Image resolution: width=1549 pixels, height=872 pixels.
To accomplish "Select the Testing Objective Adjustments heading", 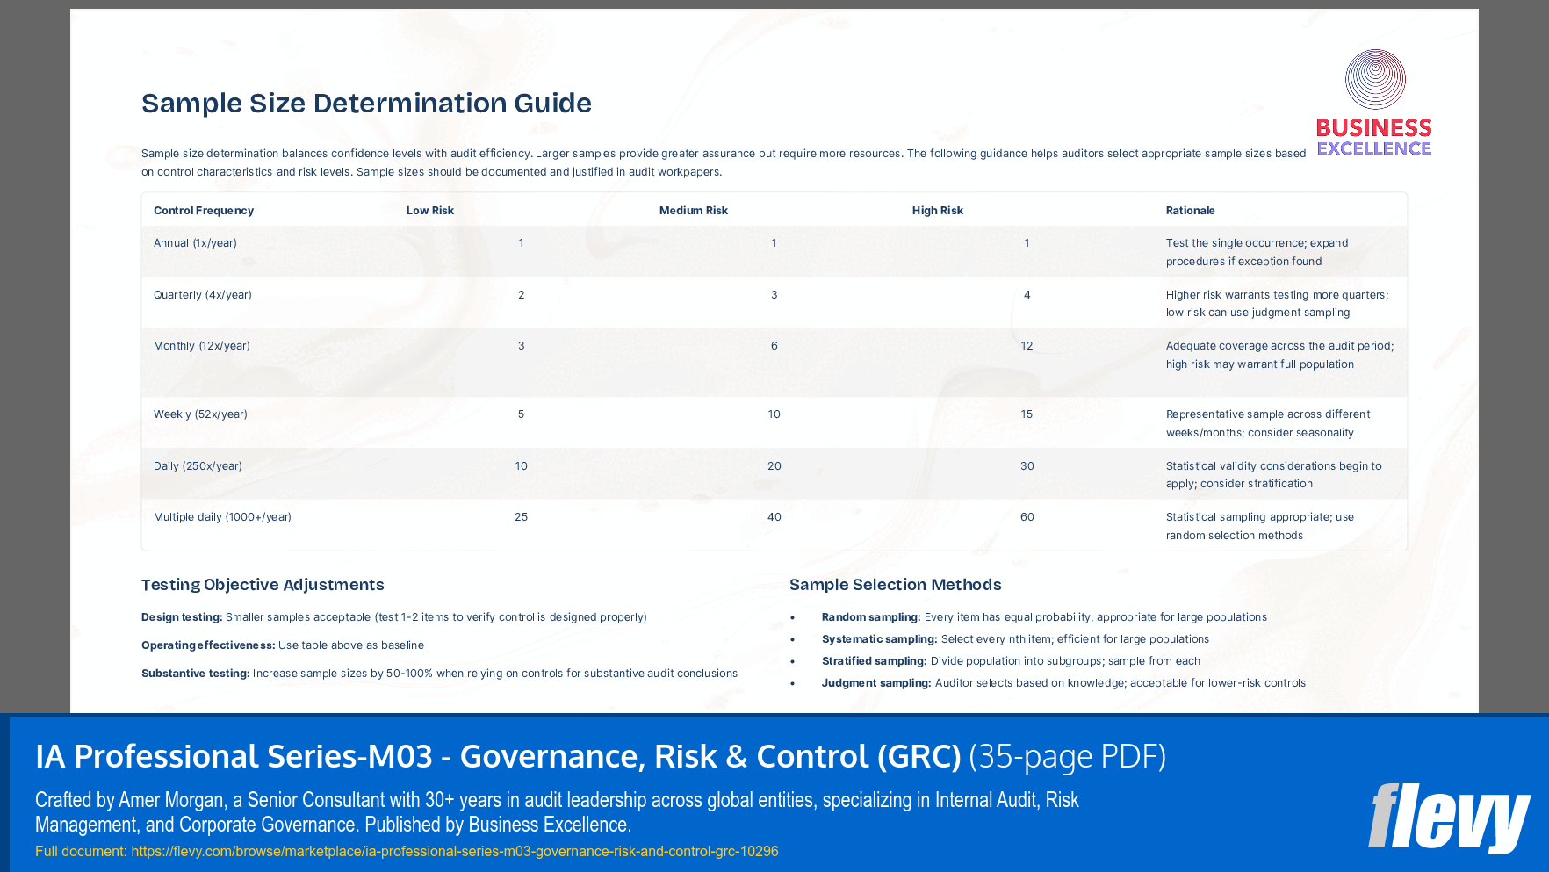I will (262, 585).
